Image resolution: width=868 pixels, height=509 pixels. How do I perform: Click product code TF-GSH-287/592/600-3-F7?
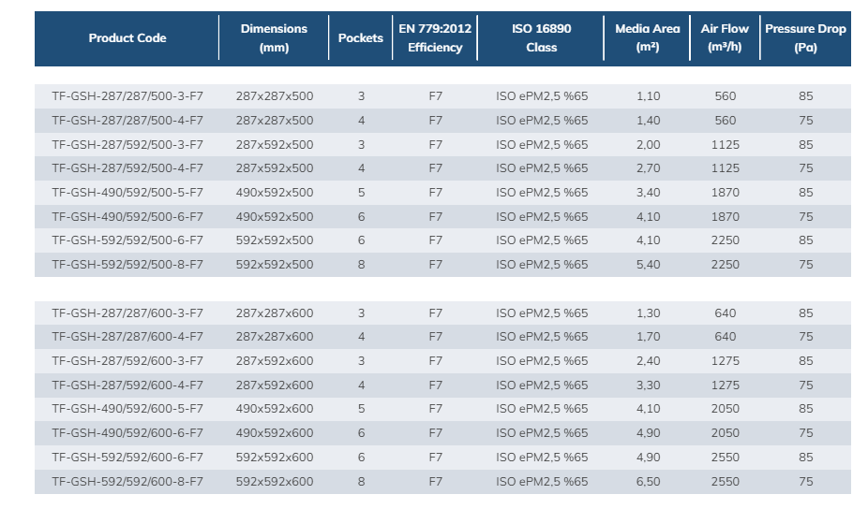127,361
